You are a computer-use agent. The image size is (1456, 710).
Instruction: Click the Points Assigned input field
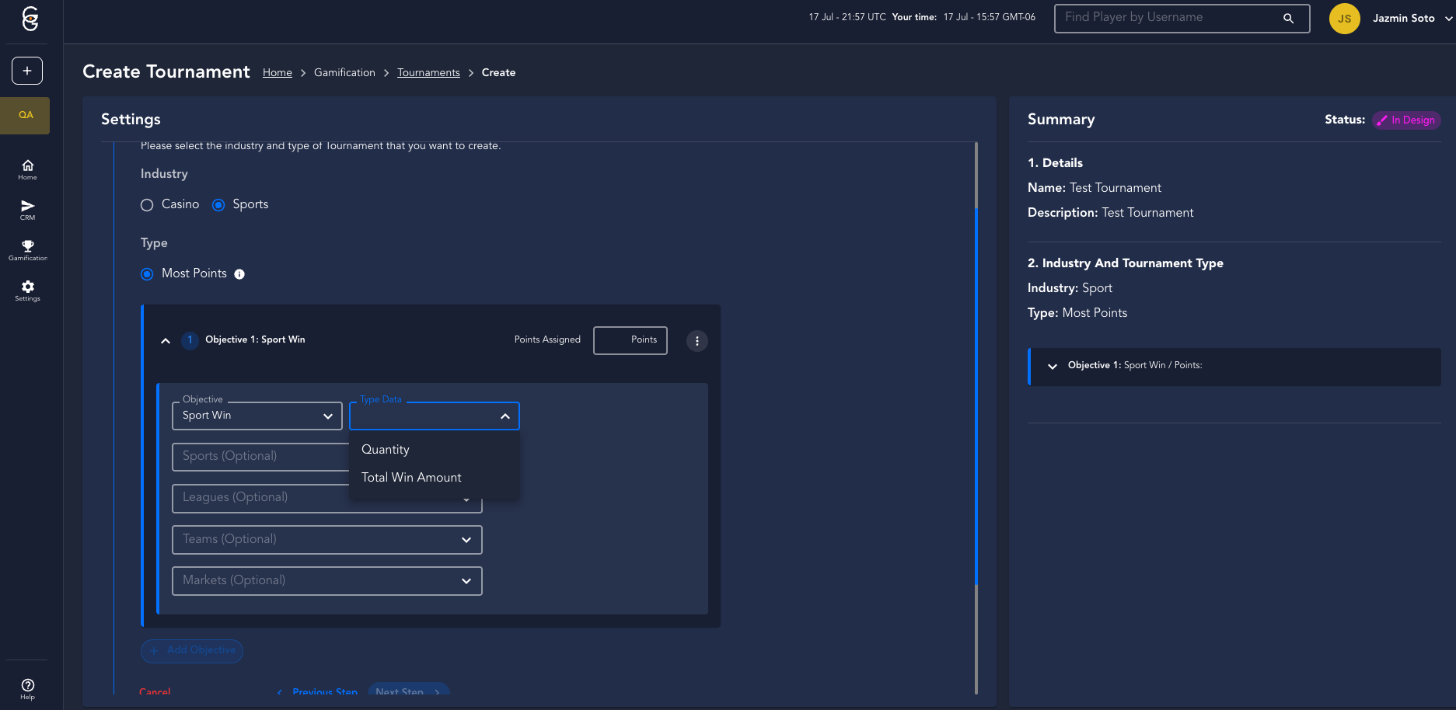pyautogui.click(x=630, y=340)
